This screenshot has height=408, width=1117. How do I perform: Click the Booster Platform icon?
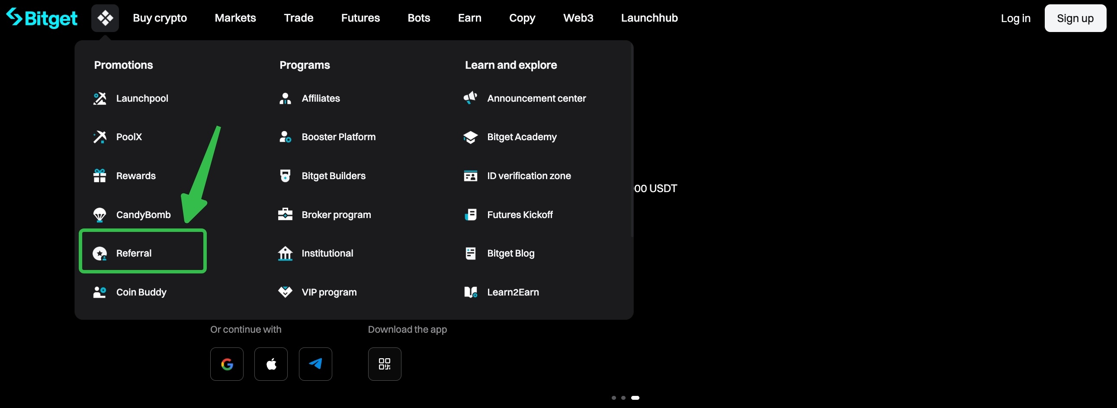coord(286,137)
